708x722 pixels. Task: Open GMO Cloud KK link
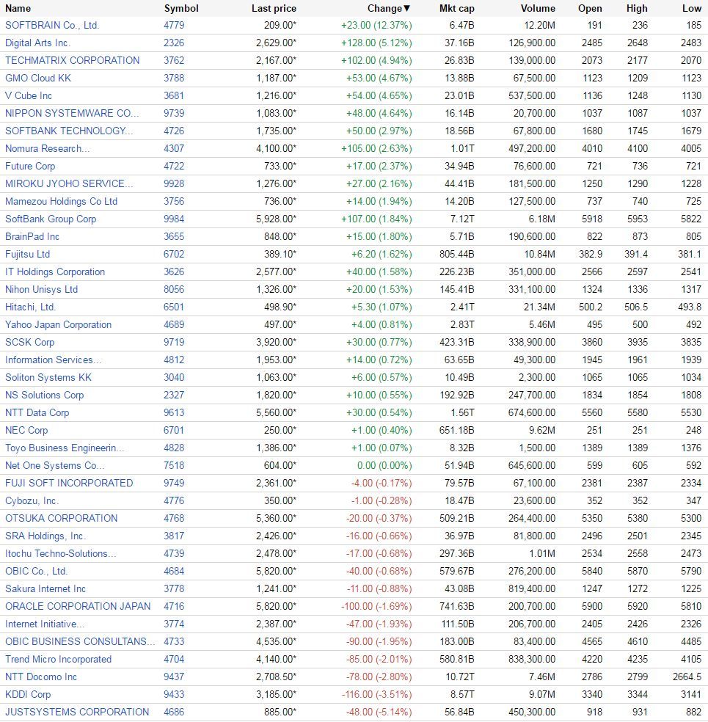(38, 78)
